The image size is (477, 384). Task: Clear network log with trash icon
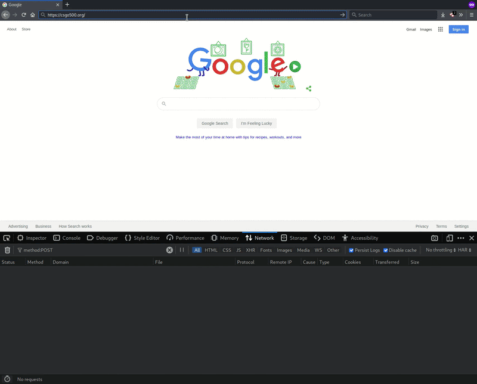[7, 250]
